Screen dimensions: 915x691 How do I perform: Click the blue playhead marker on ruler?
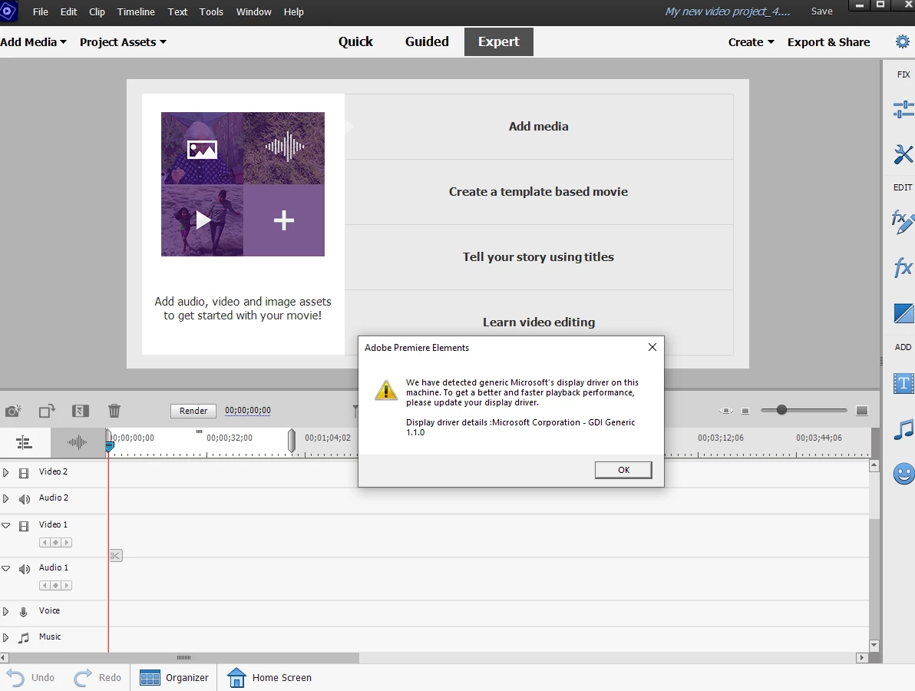(109, 447)
